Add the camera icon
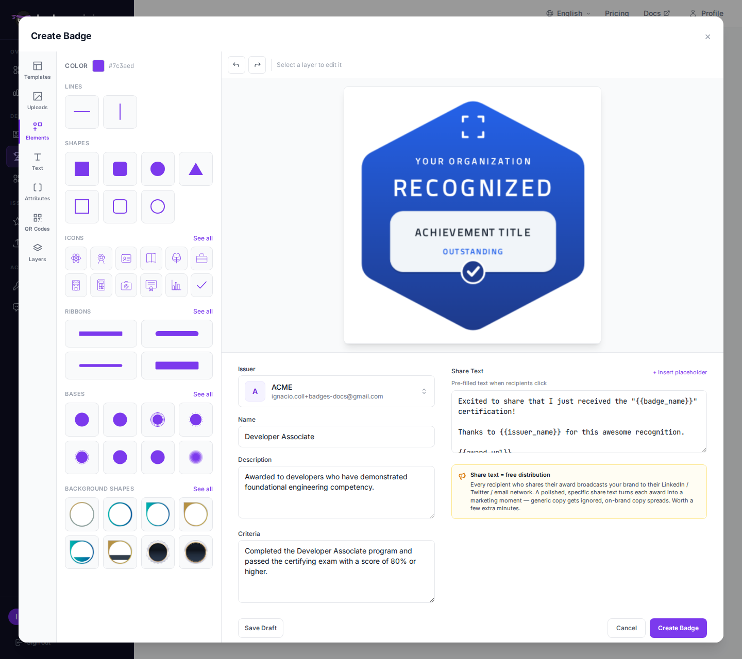Screen dimensions: 742x659 click(x=126, y=285)
